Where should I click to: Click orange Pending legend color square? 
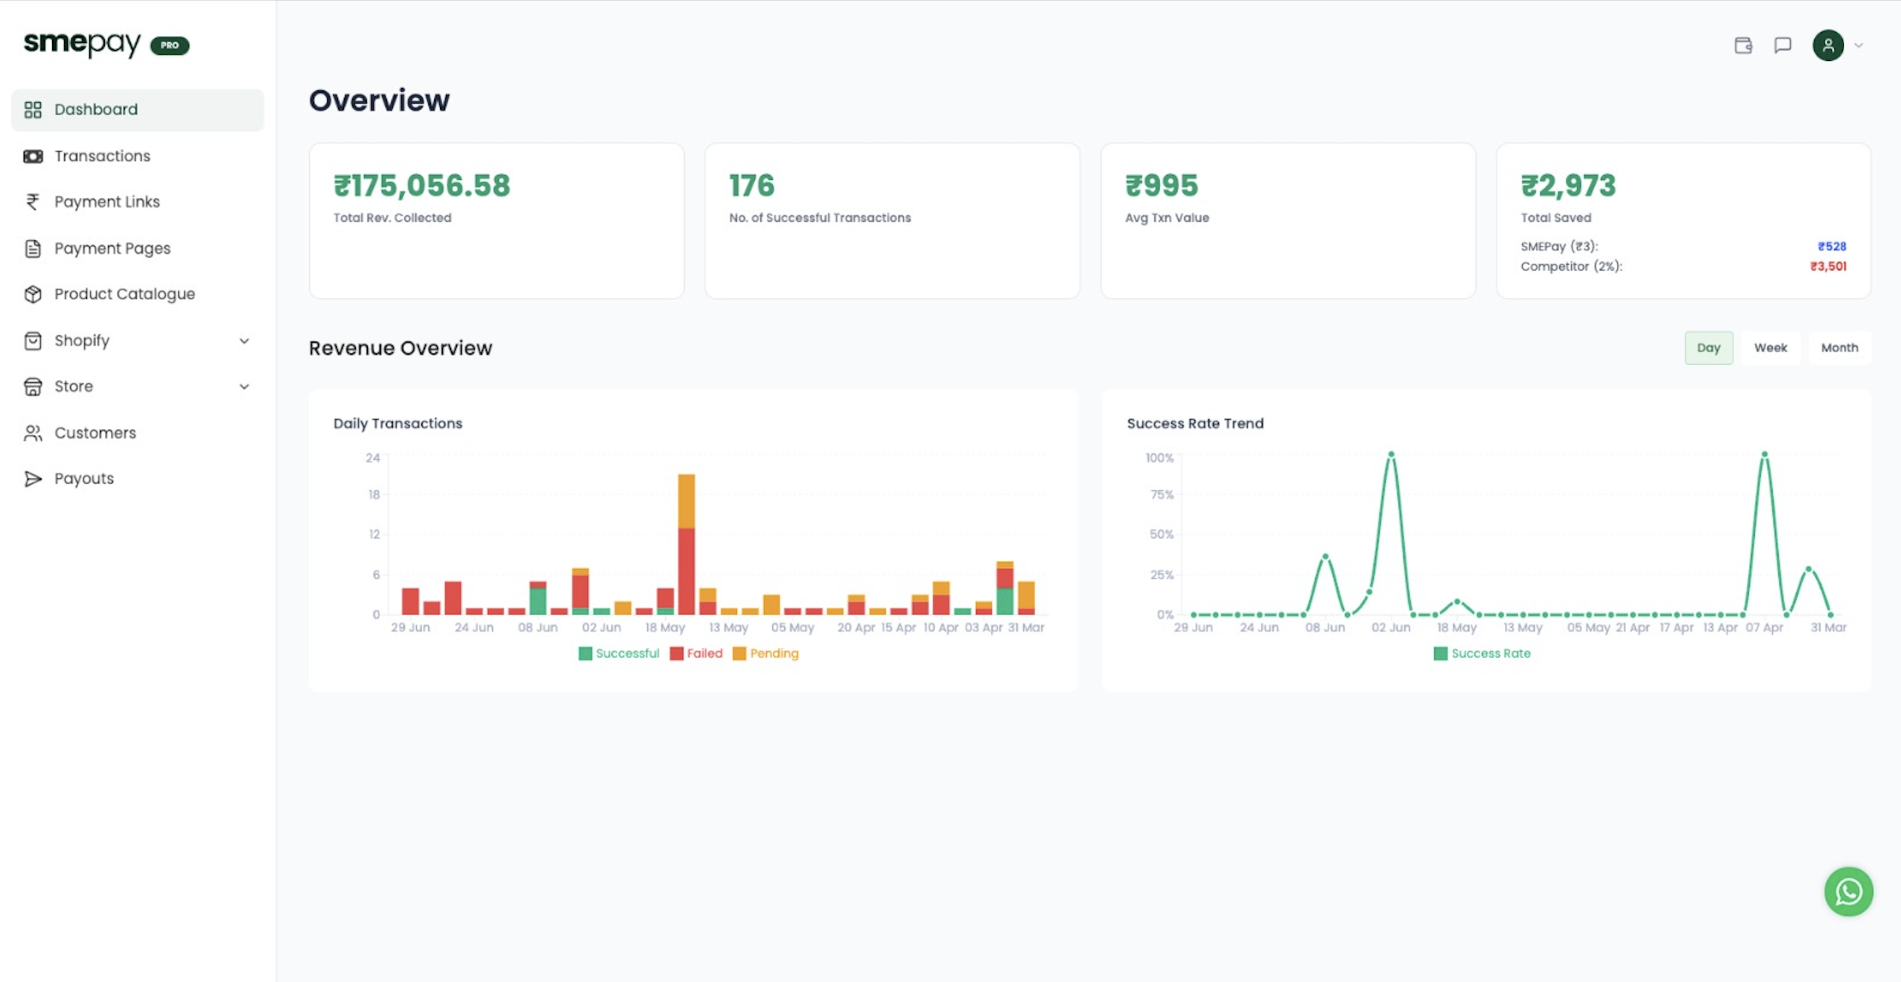coord(739,654)
